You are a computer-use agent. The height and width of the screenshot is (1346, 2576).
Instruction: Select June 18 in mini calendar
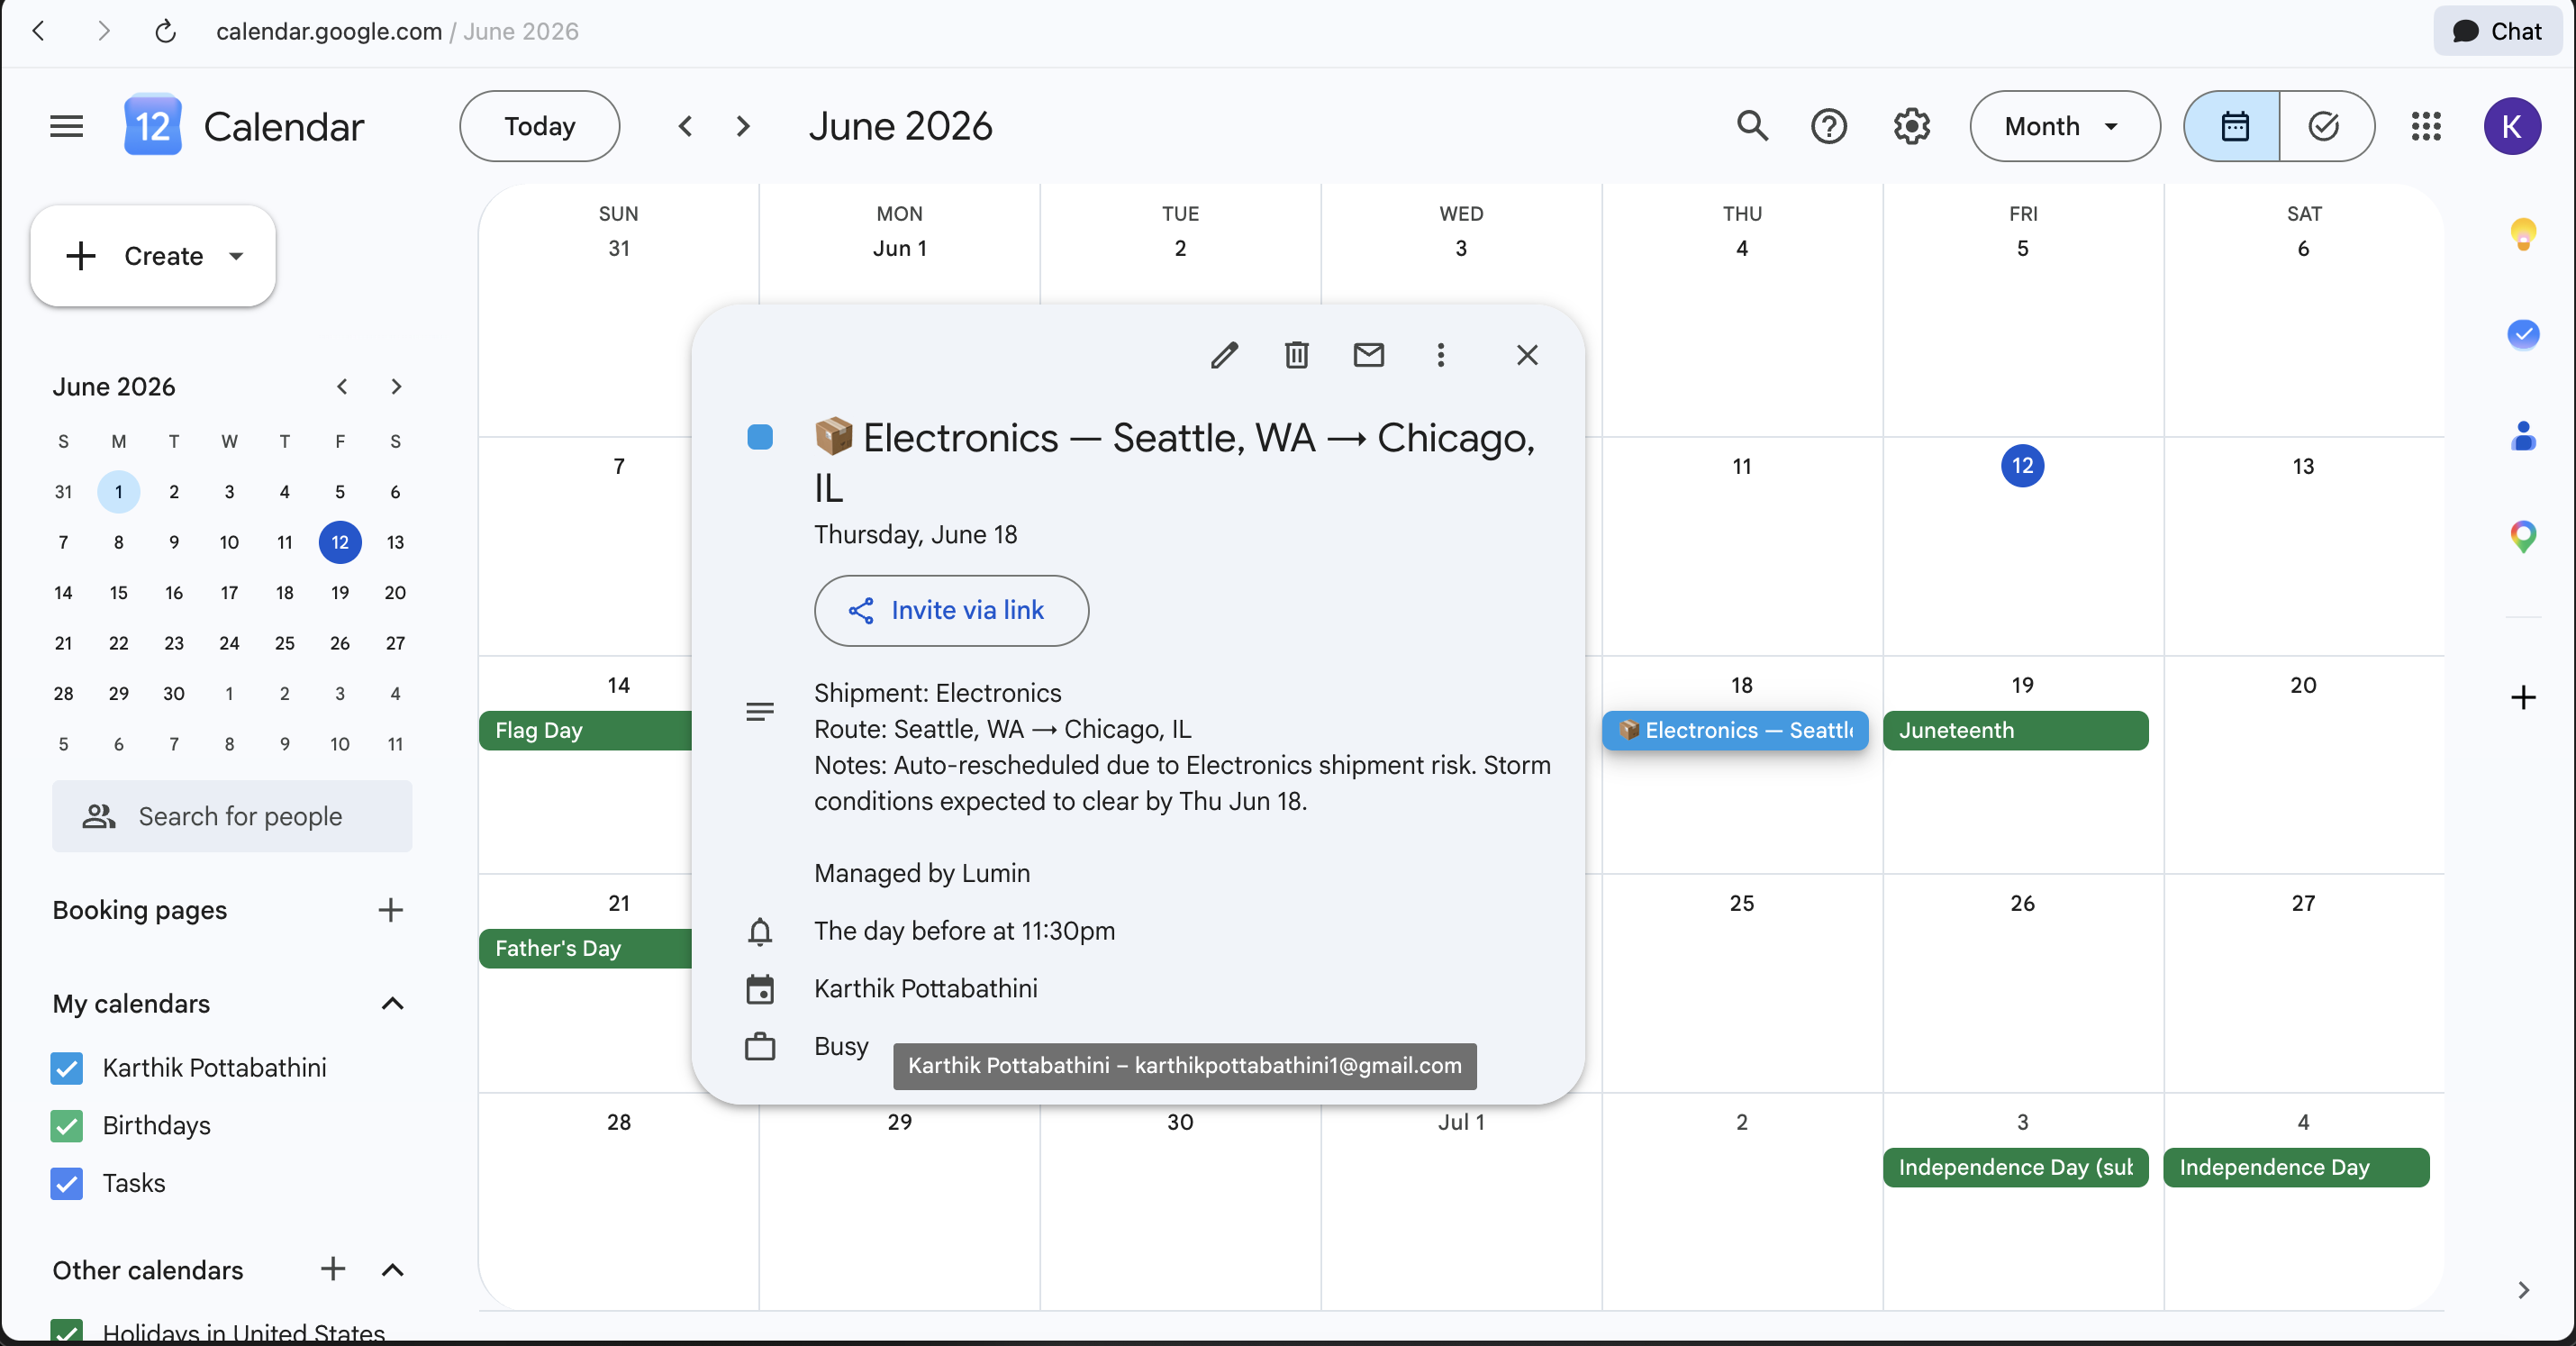point(284,592)
